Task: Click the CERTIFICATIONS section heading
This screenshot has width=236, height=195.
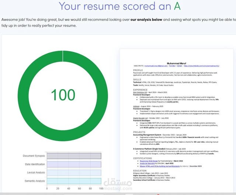Action: pos(142,158)
